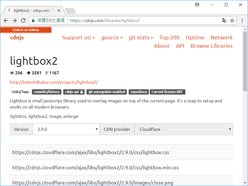This screenshot has width=248, height=186.
Task: Reload the page with the refresh icon
Action: [23, 20]
